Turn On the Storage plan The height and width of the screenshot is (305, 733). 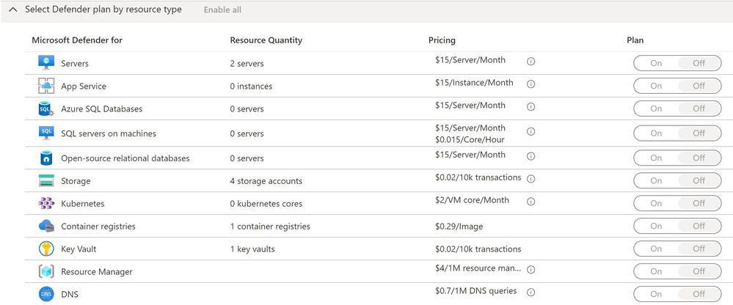tap(656, 181)
